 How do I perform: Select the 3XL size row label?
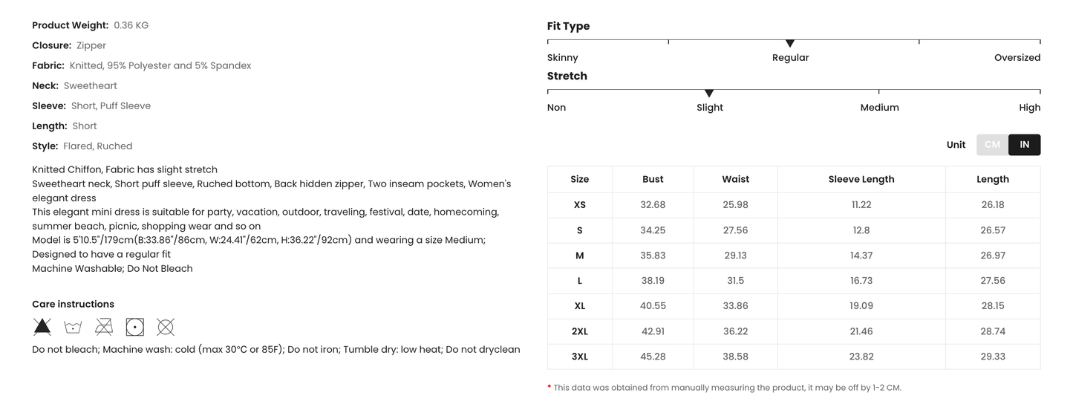click(580, 357)
